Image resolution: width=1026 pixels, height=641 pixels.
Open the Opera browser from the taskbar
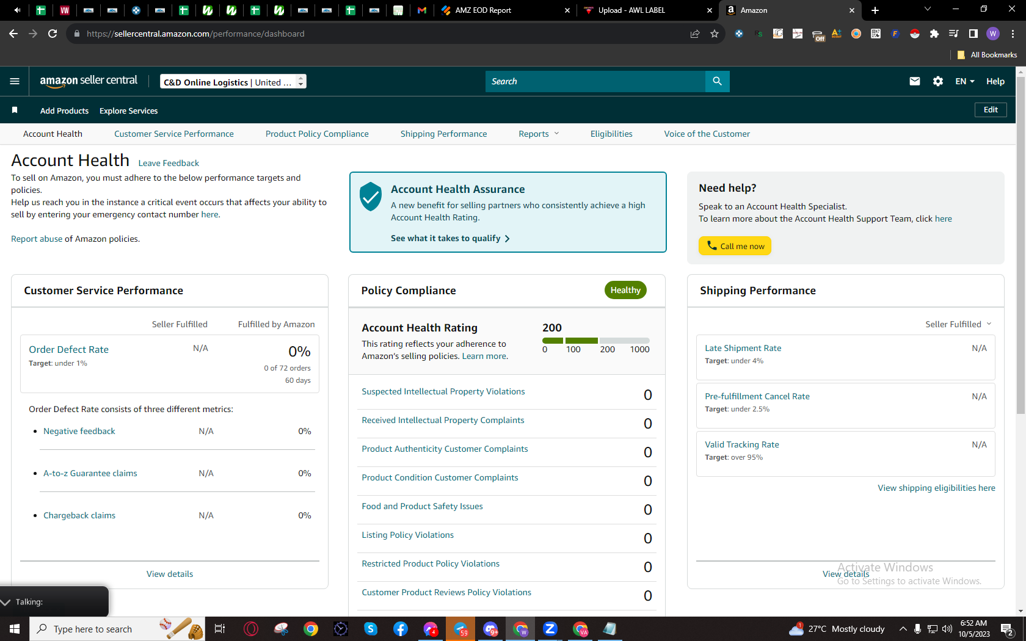tap(251, 629)
